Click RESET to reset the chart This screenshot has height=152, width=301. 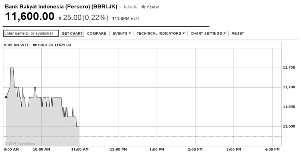pos(238,34)
